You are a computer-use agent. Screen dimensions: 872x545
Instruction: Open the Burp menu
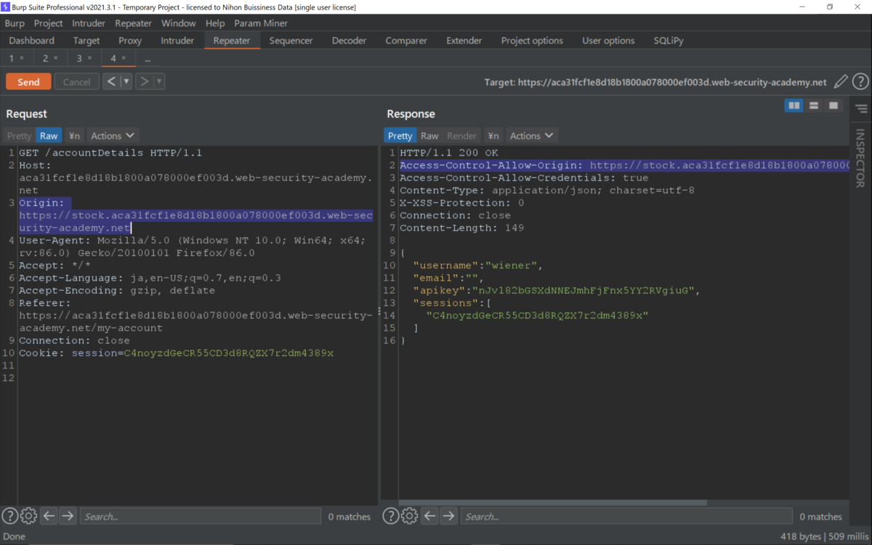click(15, 23)
